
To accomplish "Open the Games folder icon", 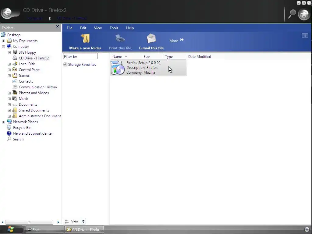I will point(15,76).
